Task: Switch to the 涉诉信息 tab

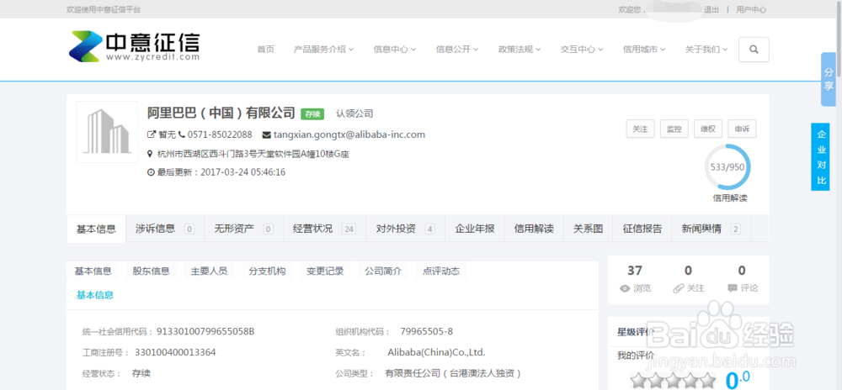Action: click(x=165, y=229)
